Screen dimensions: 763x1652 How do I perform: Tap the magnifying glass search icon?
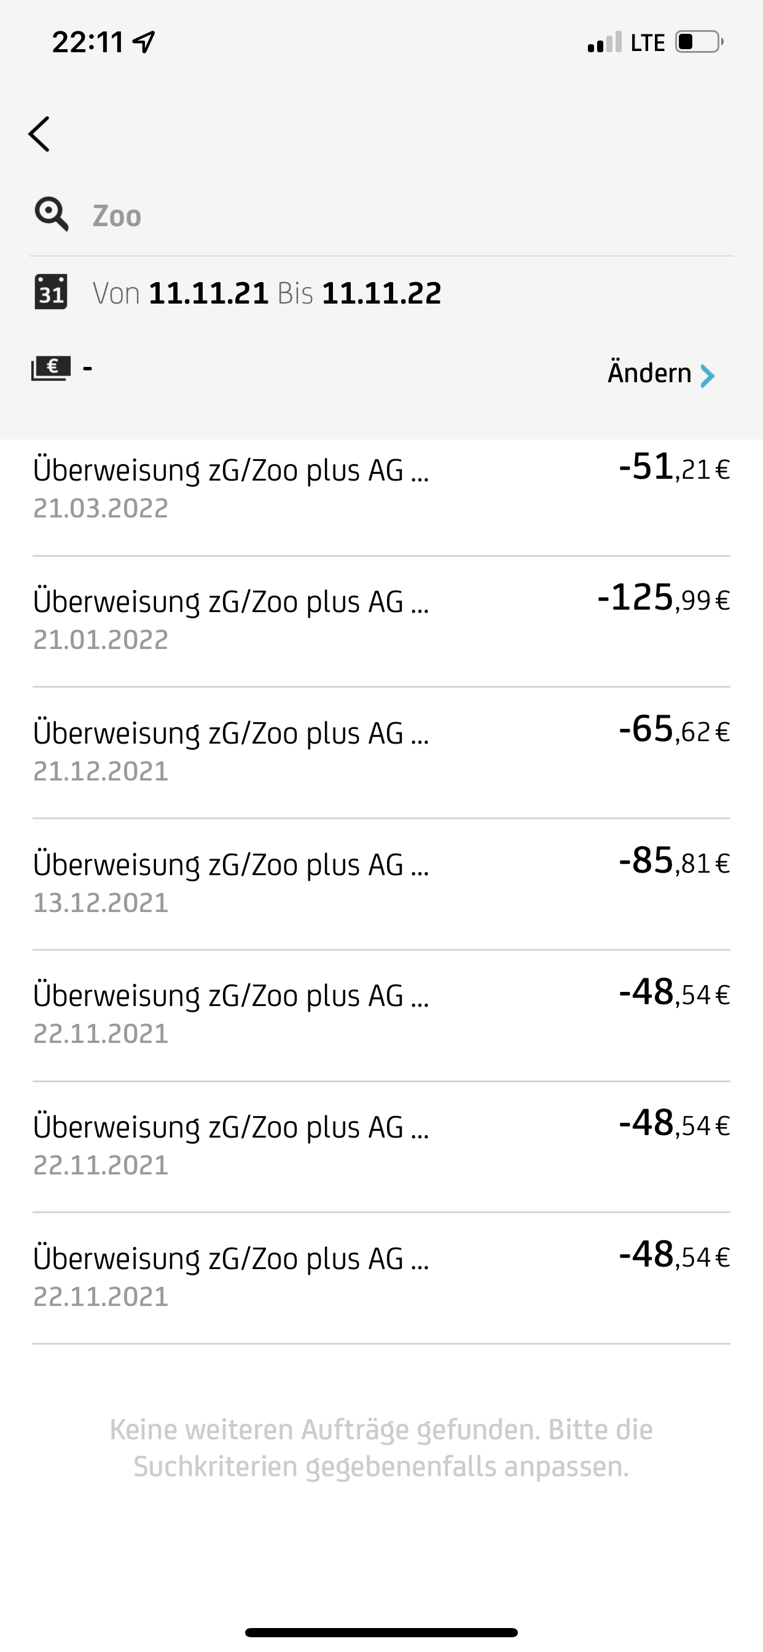[x=51, y=214]
